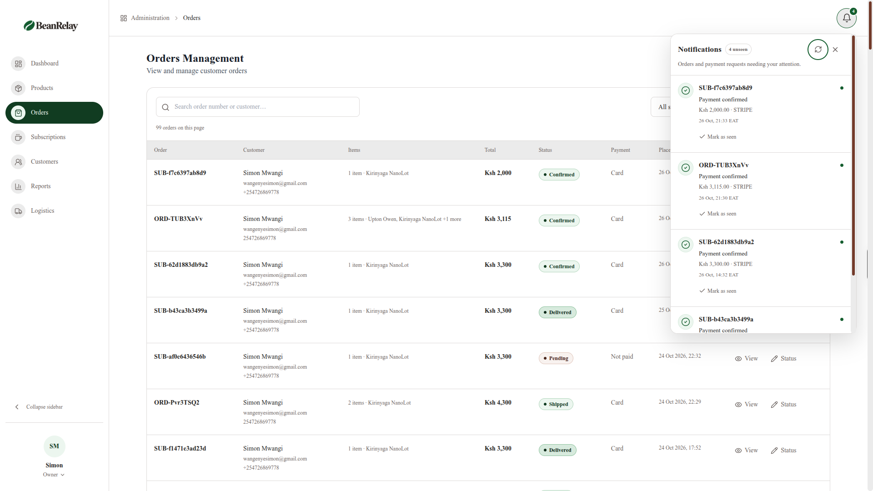Screen dimensions: 873x491
Task: View order SUB-f1471c3ad23d
Action: click(747, 451)
